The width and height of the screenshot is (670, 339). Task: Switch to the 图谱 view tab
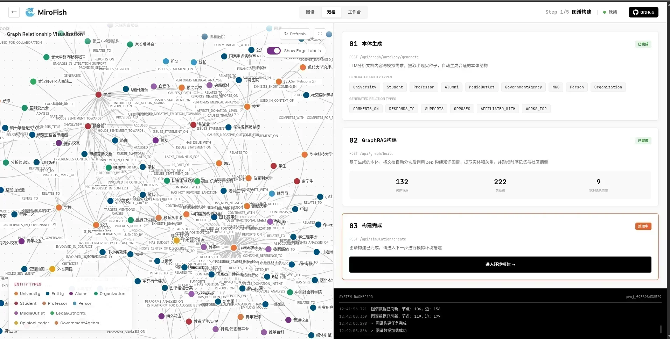click(310, 12)
